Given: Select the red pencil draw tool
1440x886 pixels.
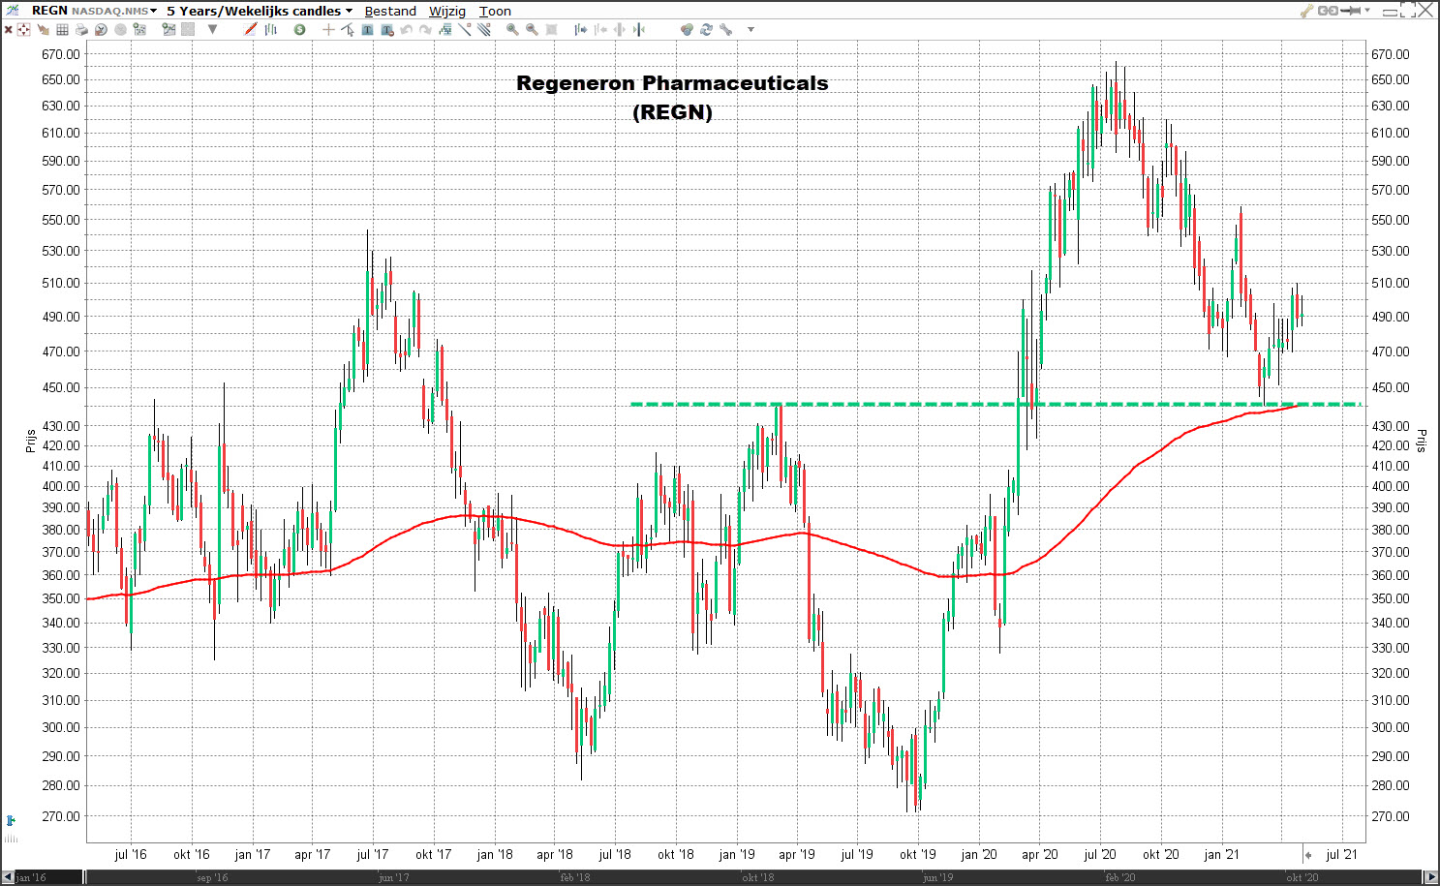Looking at the screenshot, I should click(250, 29).
